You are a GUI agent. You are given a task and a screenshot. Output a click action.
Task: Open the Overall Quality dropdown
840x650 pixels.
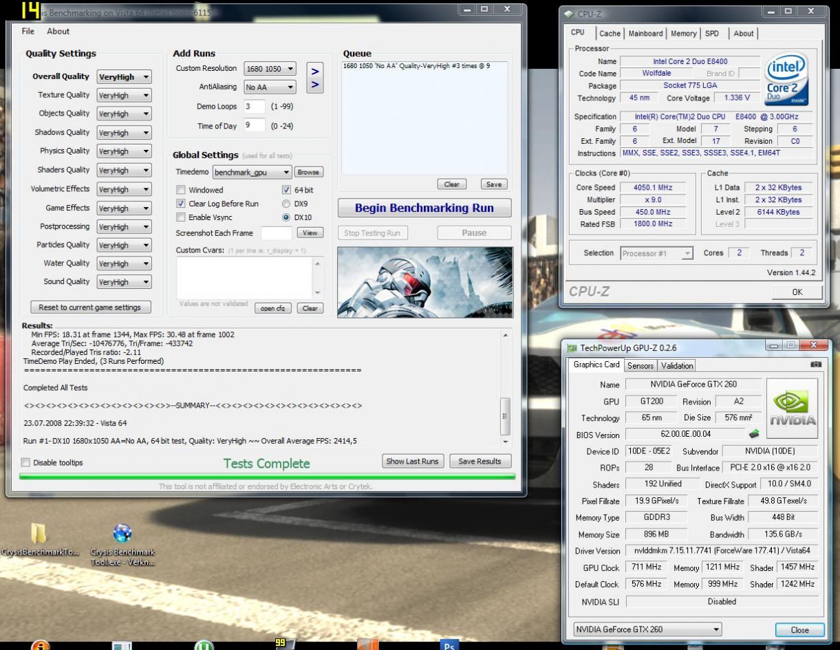tap(124, 77)
